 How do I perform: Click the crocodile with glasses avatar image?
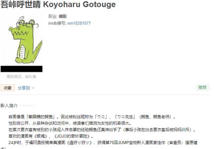pos(21,40)
